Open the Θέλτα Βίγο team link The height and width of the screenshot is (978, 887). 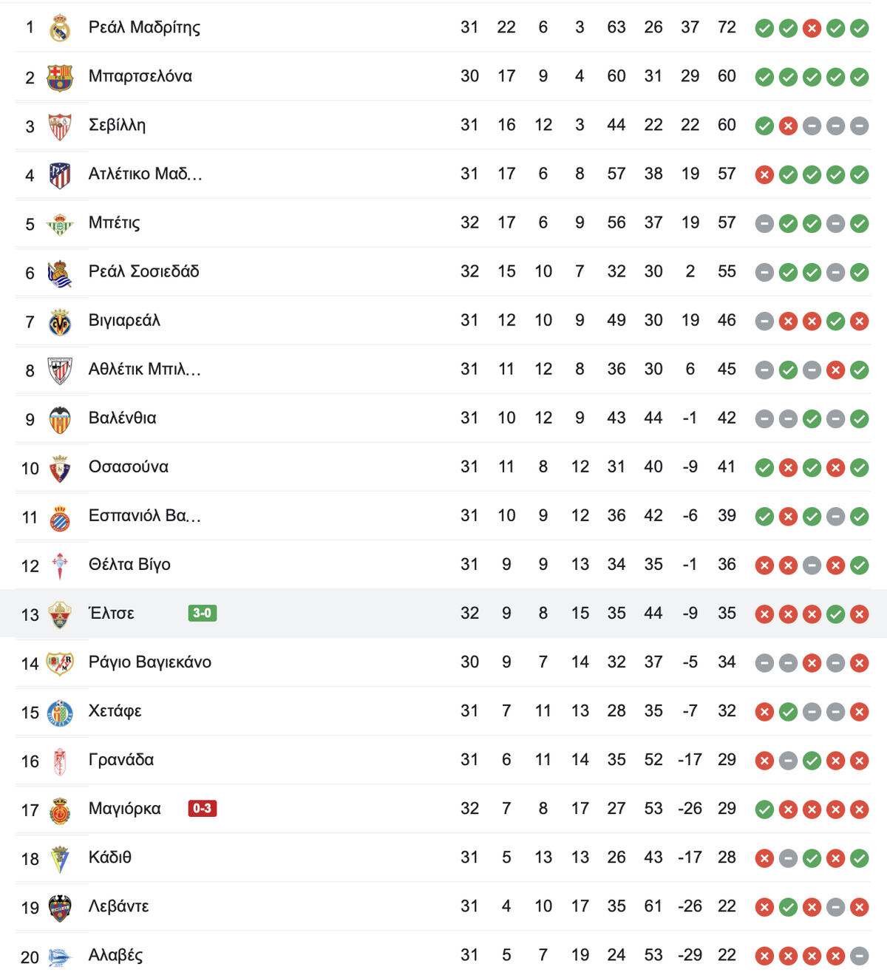pyautogui.click(x=129, y=564)
